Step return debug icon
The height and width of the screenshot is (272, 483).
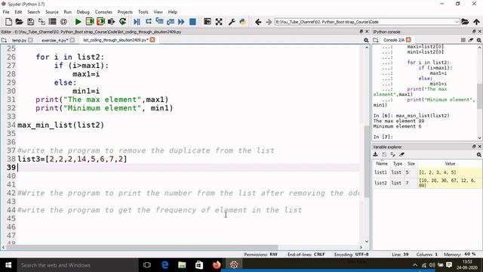pyautogui.click(x=171, y=22)
